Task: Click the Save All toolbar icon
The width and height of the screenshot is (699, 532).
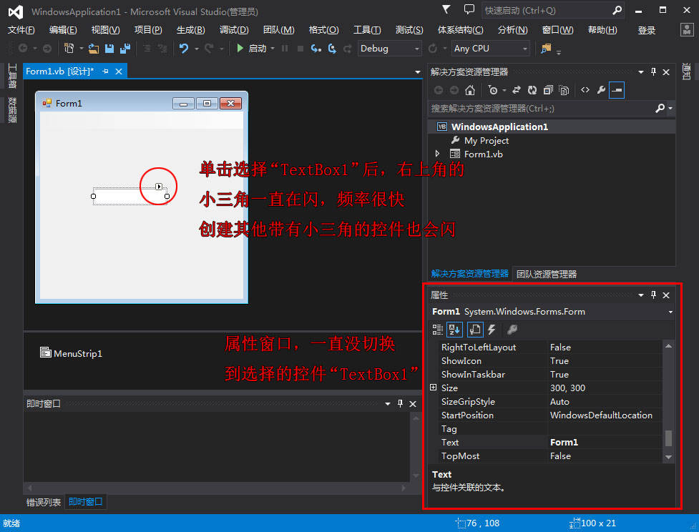Action: pos(125,48)
